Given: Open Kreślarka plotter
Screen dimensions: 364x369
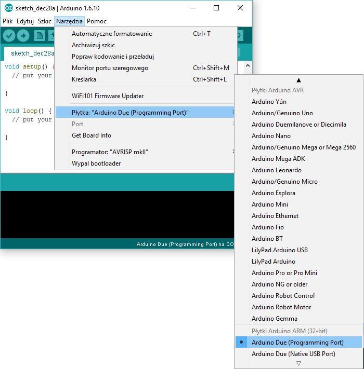Looking at the screenshot, I should coord(145,79).
